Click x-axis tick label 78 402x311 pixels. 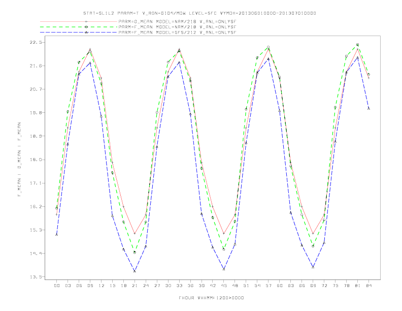[x=347, y=286]
